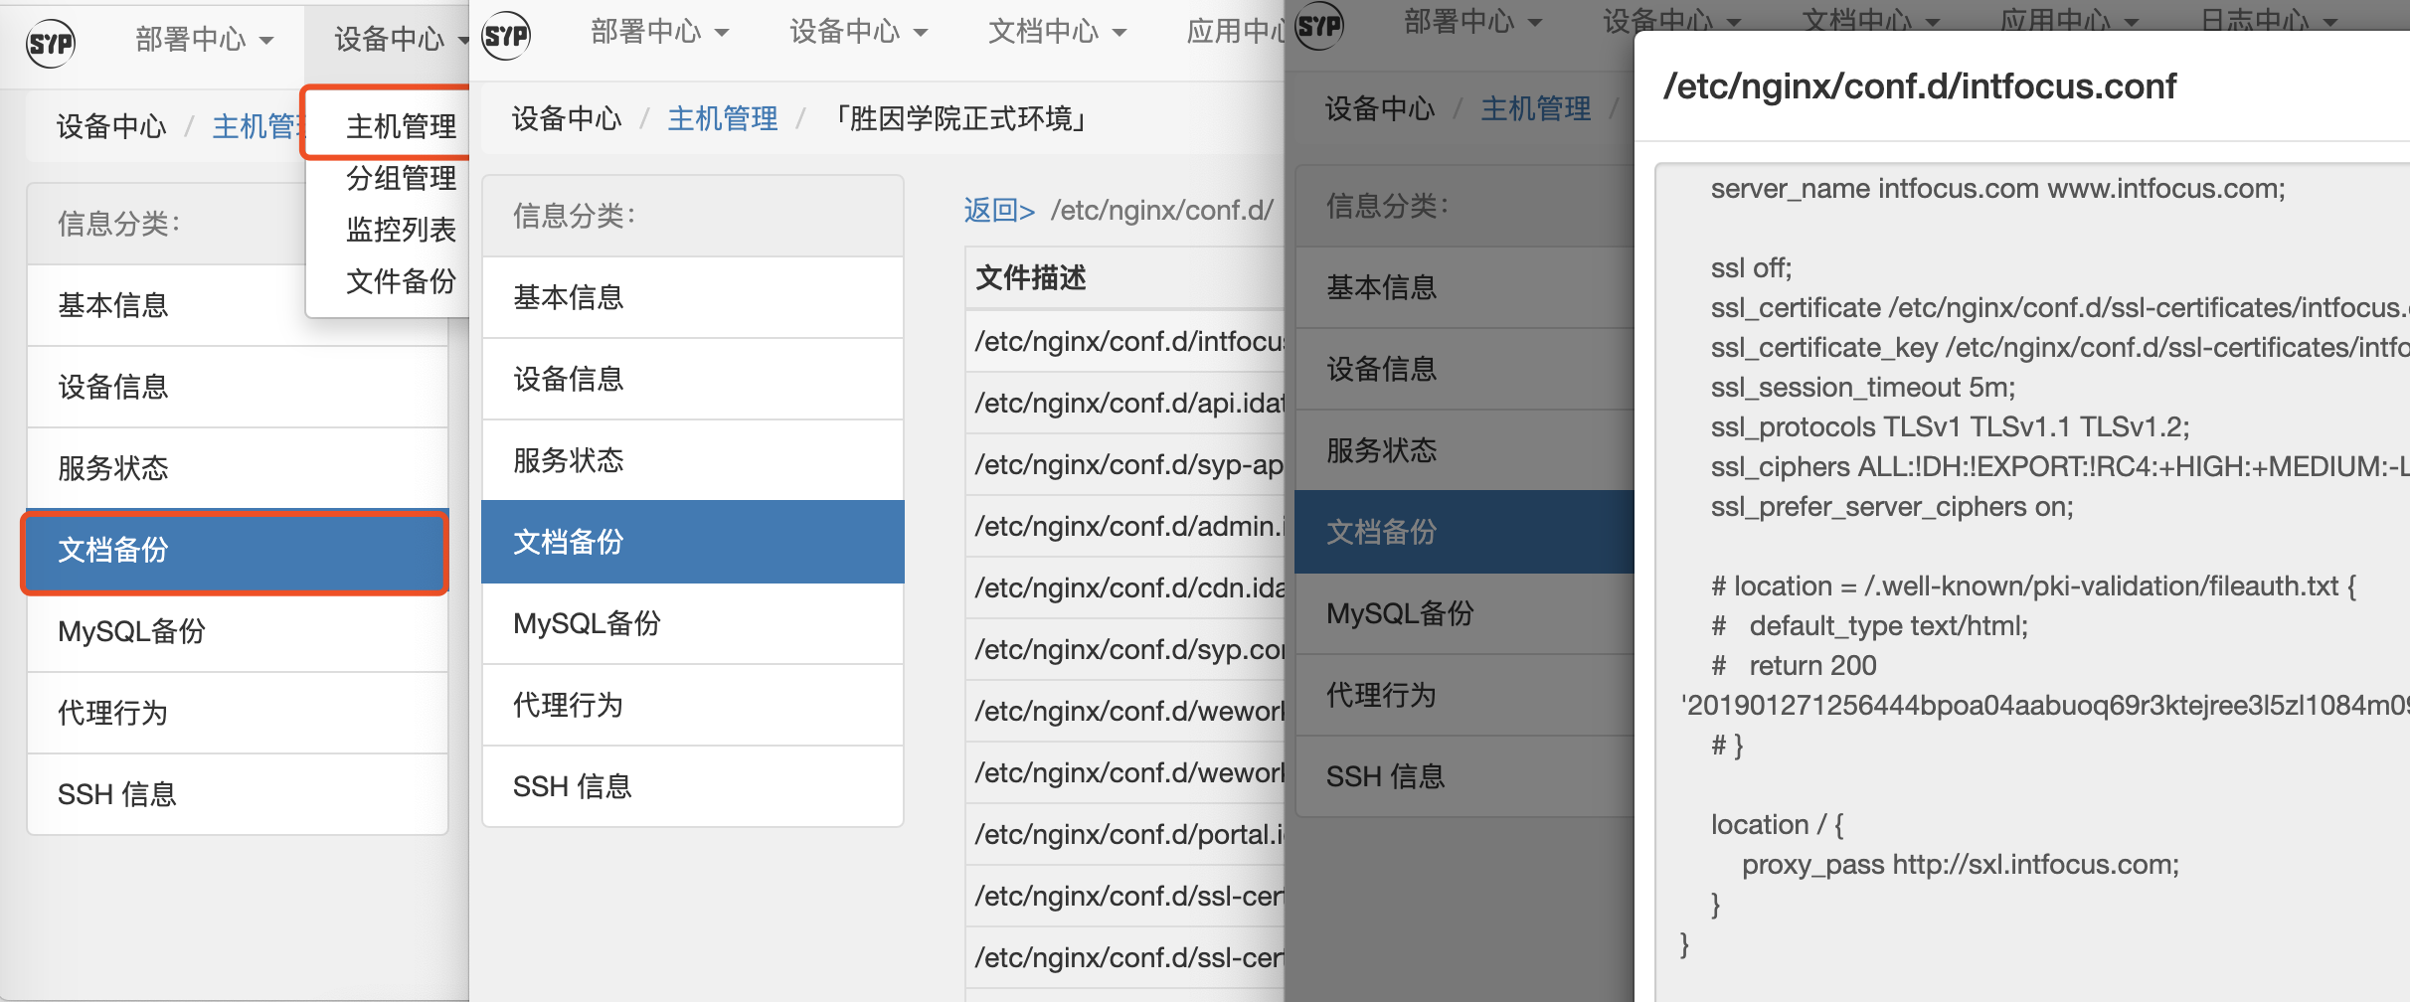Screen dimensions: 2410x1002
Task: Click 「胜因学院正式环境」 breadcrumb text
Action: [x=959, y=118]
